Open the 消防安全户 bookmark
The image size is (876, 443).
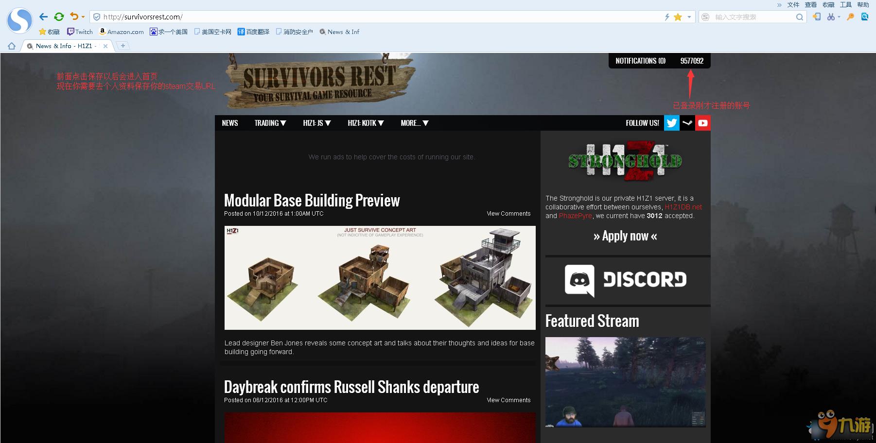point(294,32)
